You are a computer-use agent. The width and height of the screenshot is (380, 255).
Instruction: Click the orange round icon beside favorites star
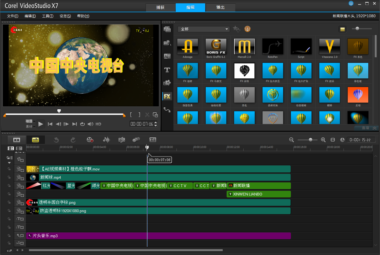coord(247,29)
